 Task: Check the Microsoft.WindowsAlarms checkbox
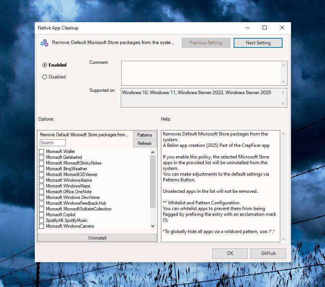coord(41,180)
